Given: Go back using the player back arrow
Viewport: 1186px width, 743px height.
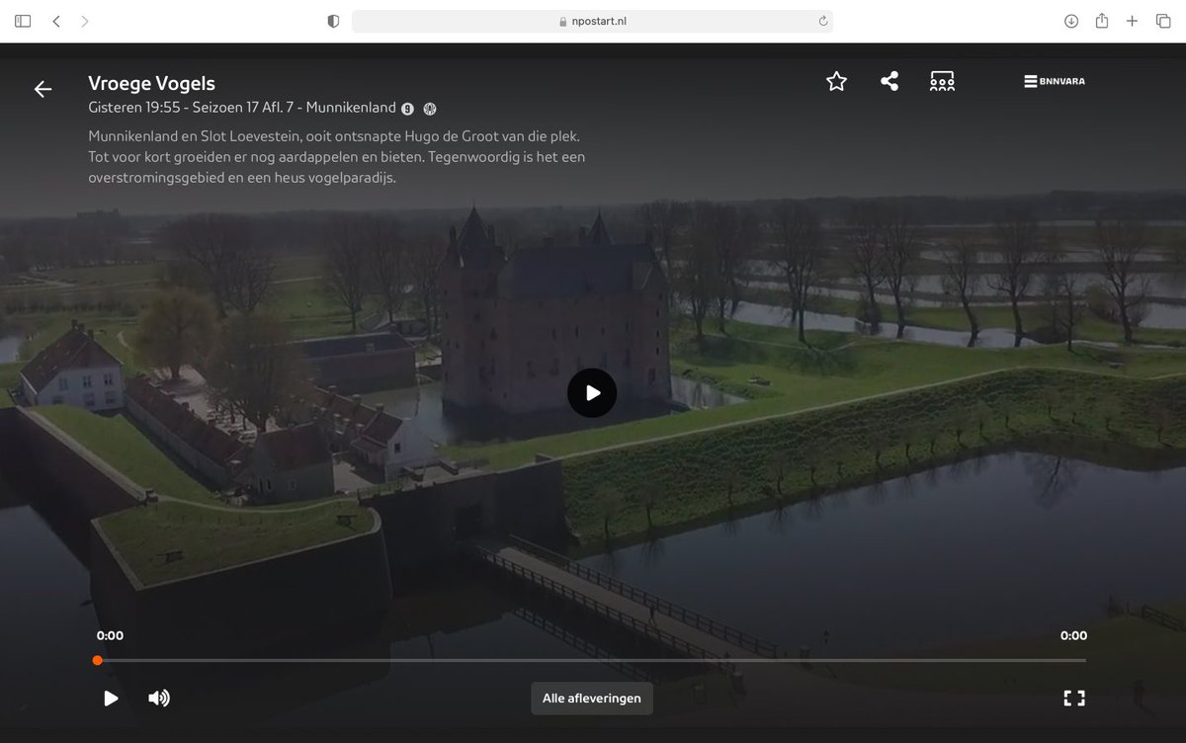Looking at the screenshot, I should [42, 88].
